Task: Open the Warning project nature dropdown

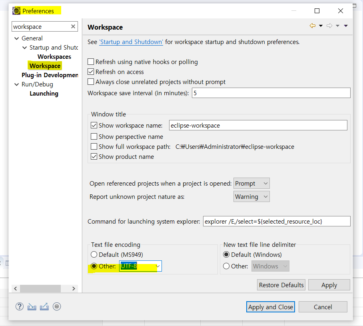Action: click(x=251, y=196)
